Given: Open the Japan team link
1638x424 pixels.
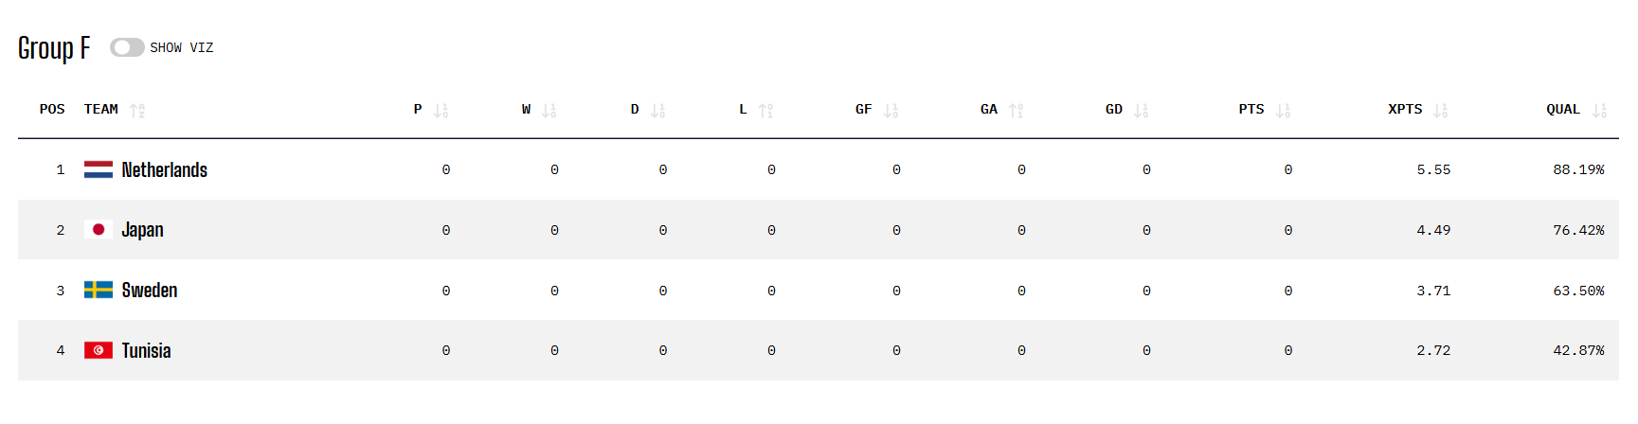Looking at the screenshot, I should coord(142,230).
